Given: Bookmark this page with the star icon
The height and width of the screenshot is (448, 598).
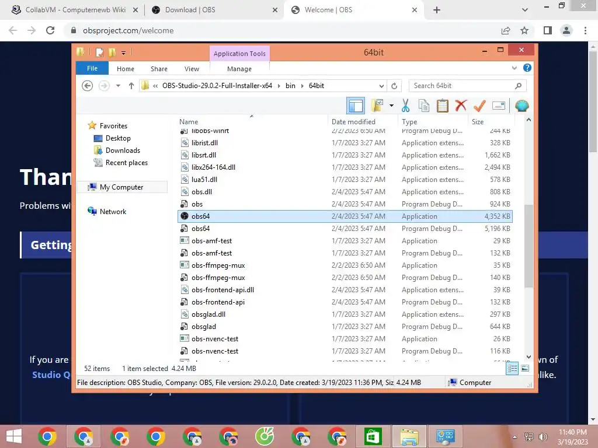Looking at the screenshot, I should [524, 30].
